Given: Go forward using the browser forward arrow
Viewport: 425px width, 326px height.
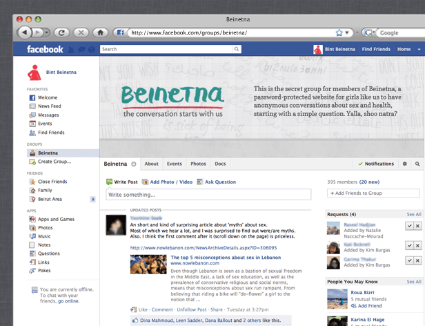Looking at the screenshot, I should point(38,33).
